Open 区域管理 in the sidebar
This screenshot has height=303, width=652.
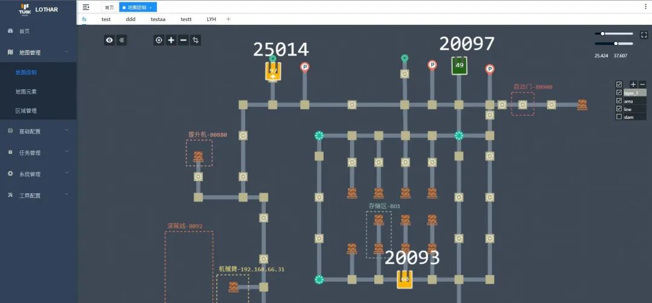[x=26, y=111]
